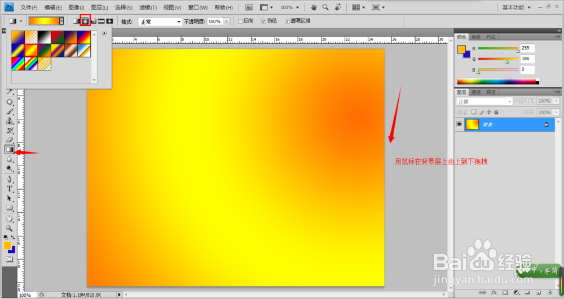This screenshot has width=564, height=299.
Task: Click Hand tool icon in top bar
Action: click(314, 7)
